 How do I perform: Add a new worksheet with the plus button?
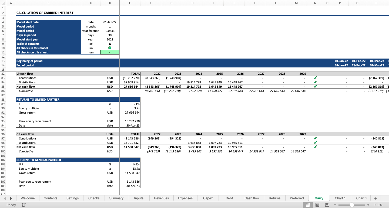[375, 198]
